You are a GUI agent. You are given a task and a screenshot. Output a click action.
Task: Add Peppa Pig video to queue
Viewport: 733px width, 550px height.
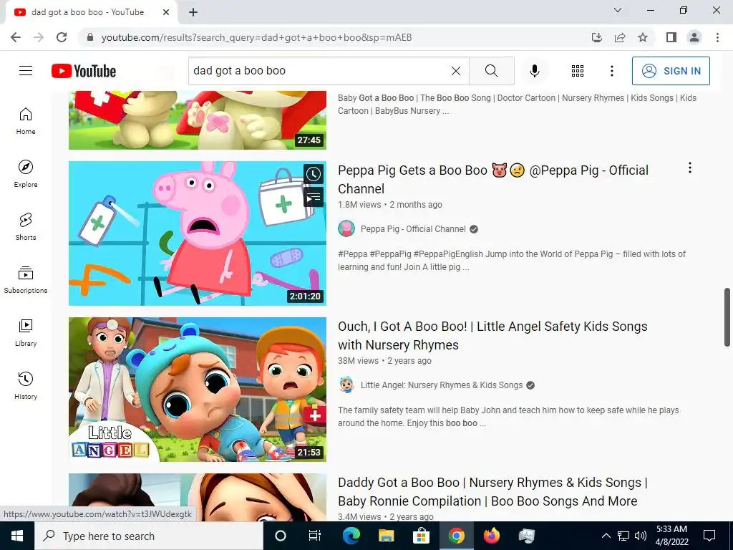point(314,197)
